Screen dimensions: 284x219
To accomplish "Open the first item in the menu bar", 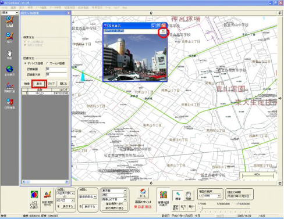I will (x=5, y=8).
